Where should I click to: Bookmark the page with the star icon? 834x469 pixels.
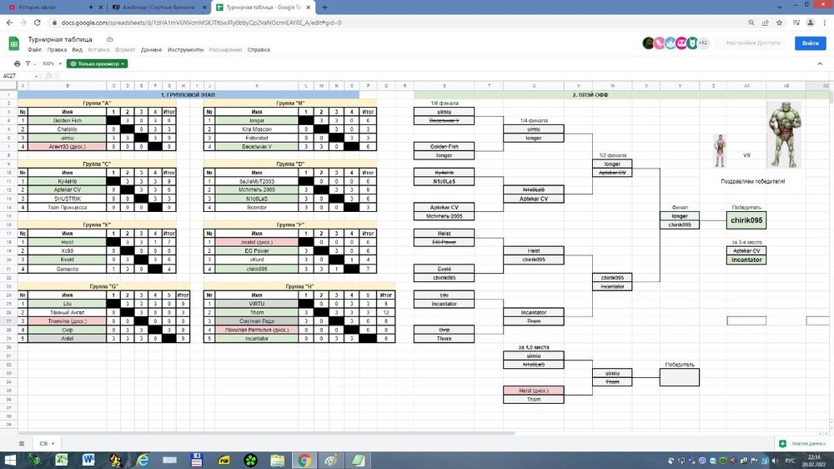(x=779, y=23)
